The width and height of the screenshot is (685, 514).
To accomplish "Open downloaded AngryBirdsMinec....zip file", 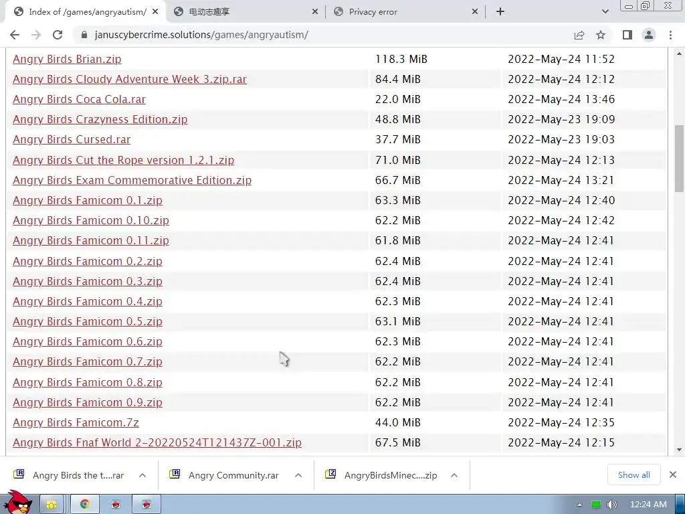I will click(381, 475).
